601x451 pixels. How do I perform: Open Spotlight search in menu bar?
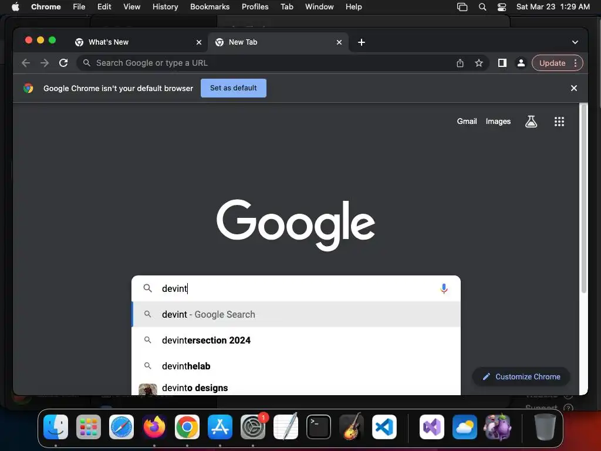coord(482,7)
